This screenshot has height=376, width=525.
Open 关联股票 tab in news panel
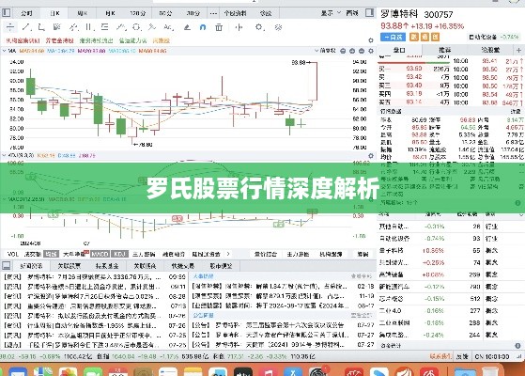click(x=69, y=266)
